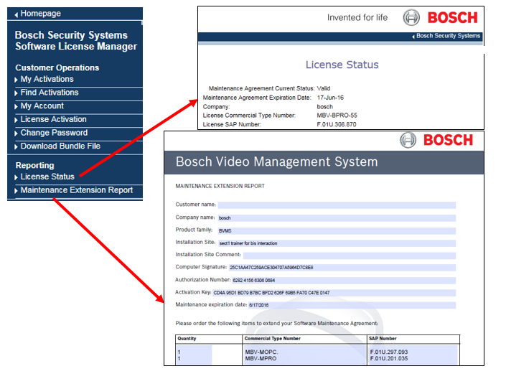Click arrow icon beside Maintenance Extension Report
Image resolution: width=506 pixels, height=384 pixels.
17,191
